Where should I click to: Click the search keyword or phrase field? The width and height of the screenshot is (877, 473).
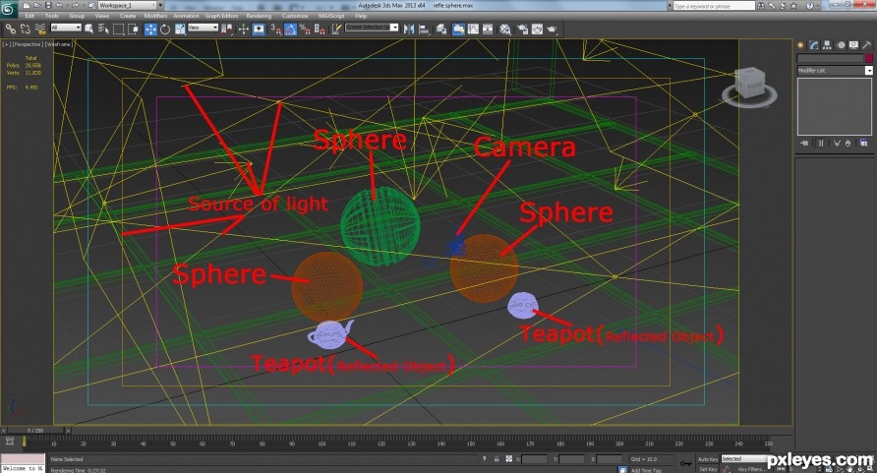(x=714, y=6)
